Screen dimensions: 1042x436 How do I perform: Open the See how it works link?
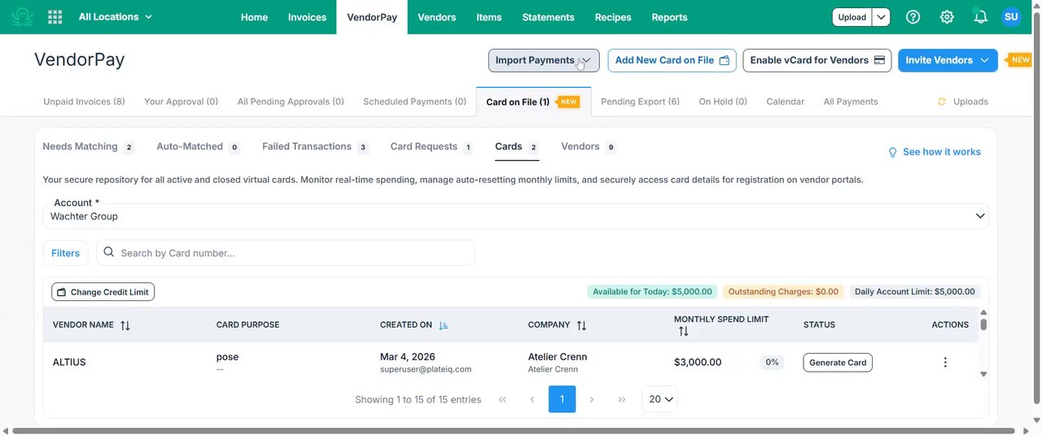[942, 152]
